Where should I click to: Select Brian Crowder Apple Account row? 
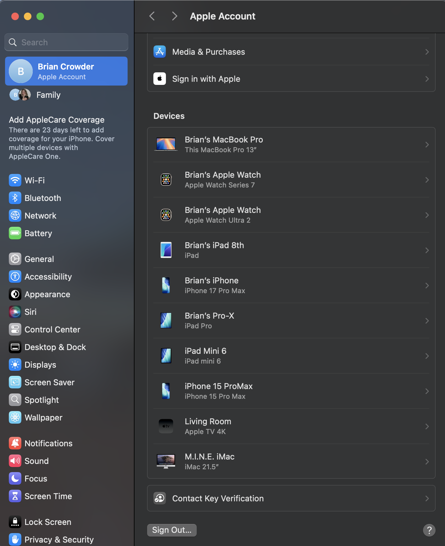coord(66,71)
